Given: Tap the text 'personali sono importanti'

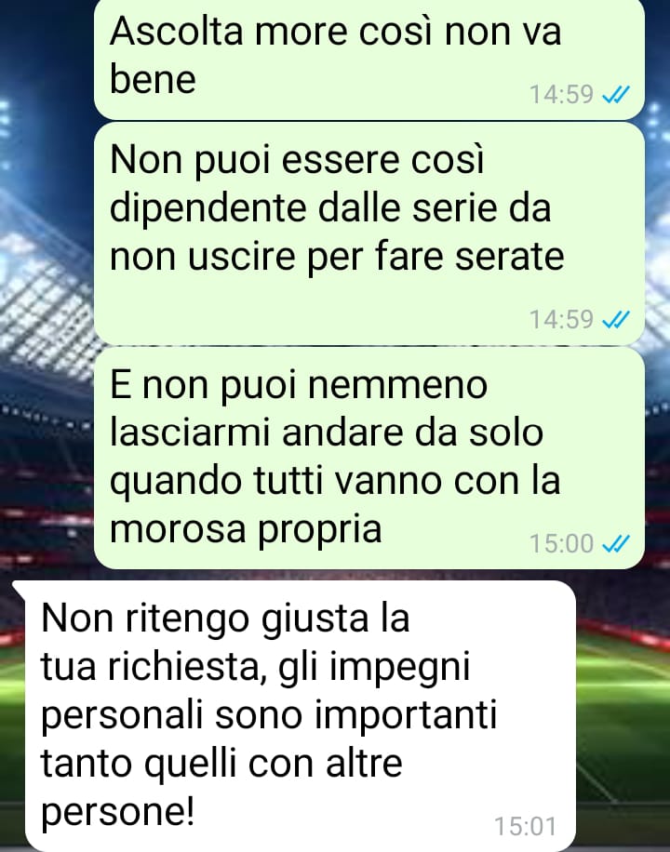Looking at the screenshot, I should click(269, 717).
